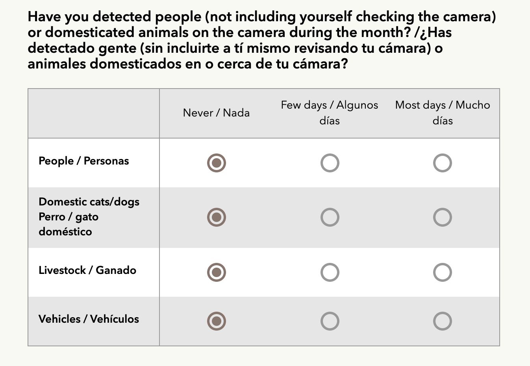Click the Few days / Algunos días header
Screen dimensions: 530x366
pyautogui.click(x=330, y=113)
